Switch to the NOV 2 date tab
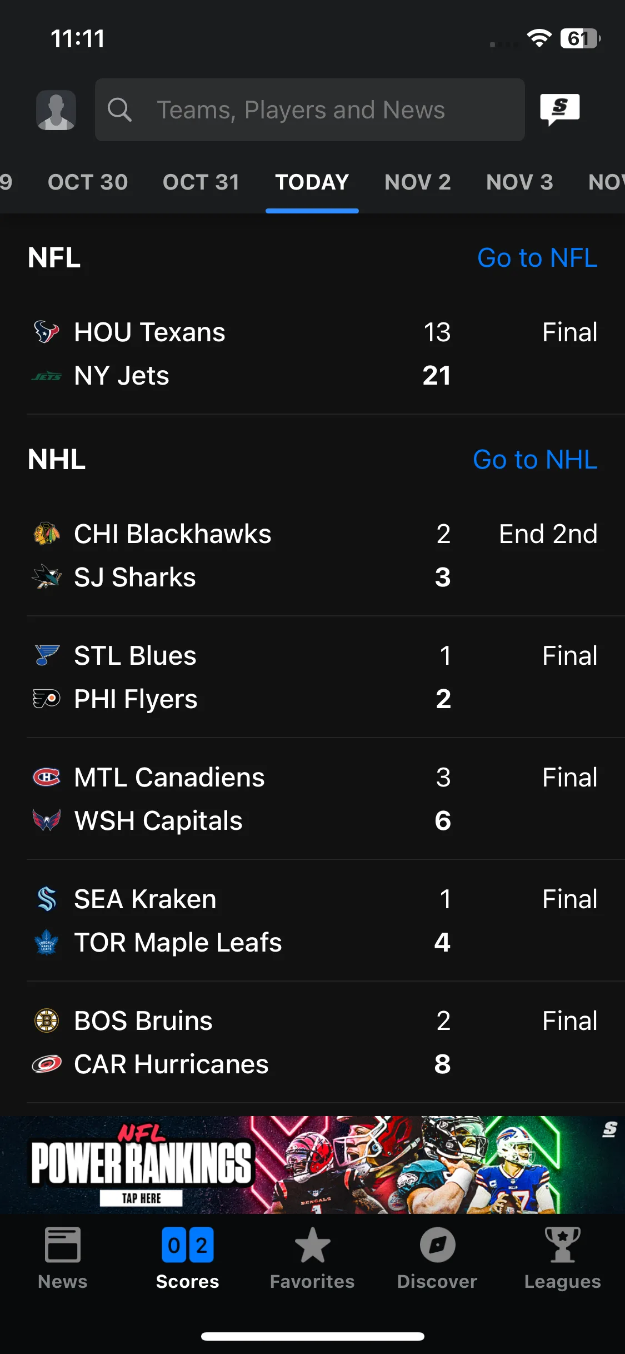The image size is (625, 1354). coord(418,182)
